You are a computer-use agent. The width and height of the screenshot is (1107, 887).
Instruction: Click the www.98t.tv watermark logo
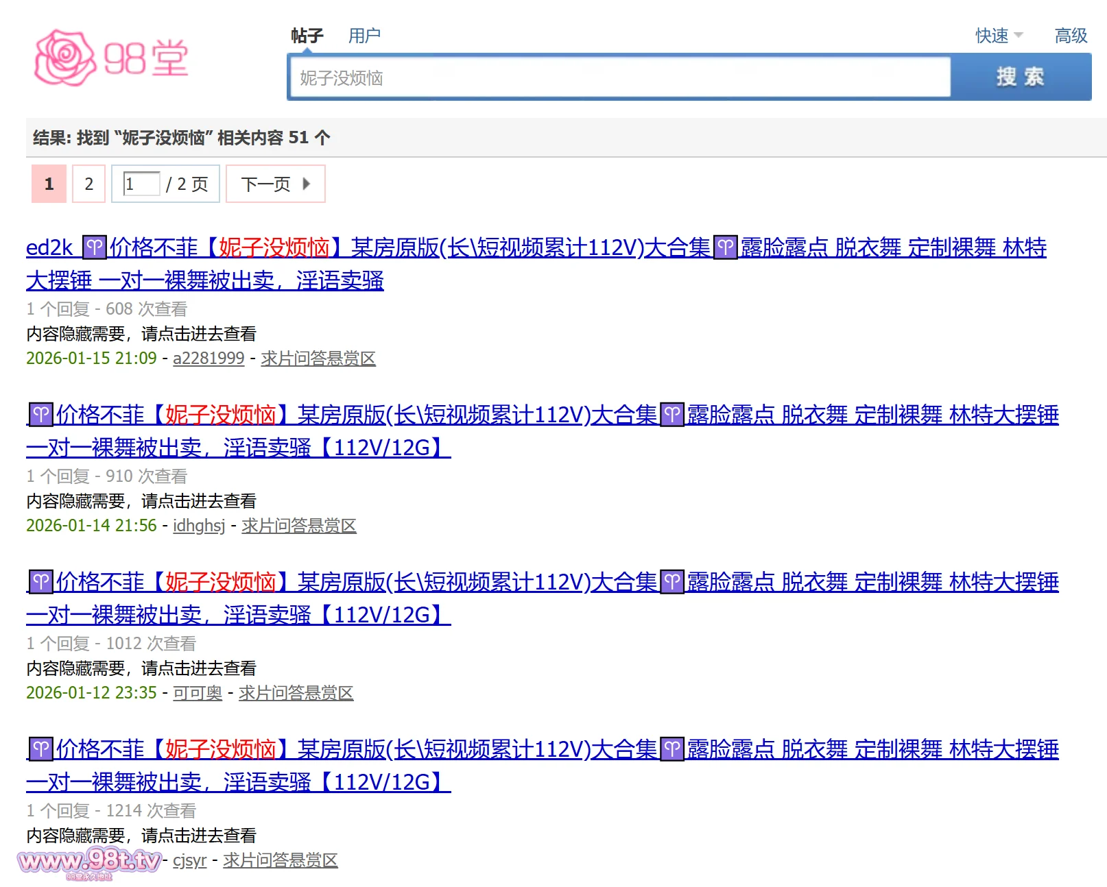pyautogui.click(x=90, y=861)
